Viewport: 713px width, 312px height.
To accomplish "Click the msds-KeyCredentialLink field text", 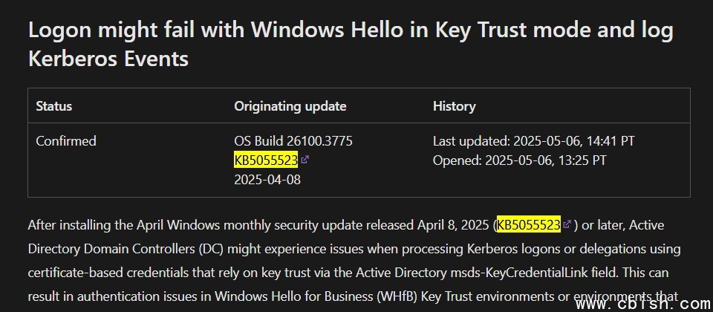I will 534,273.
